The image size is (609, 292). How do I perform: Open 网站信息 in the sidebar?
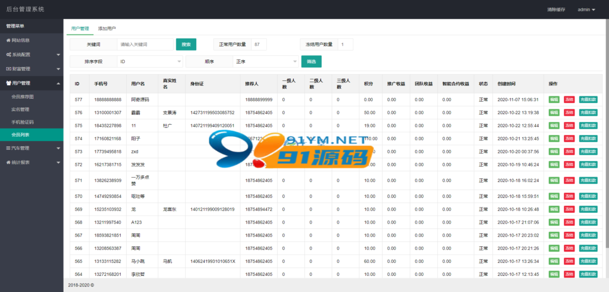coord(32,40)
